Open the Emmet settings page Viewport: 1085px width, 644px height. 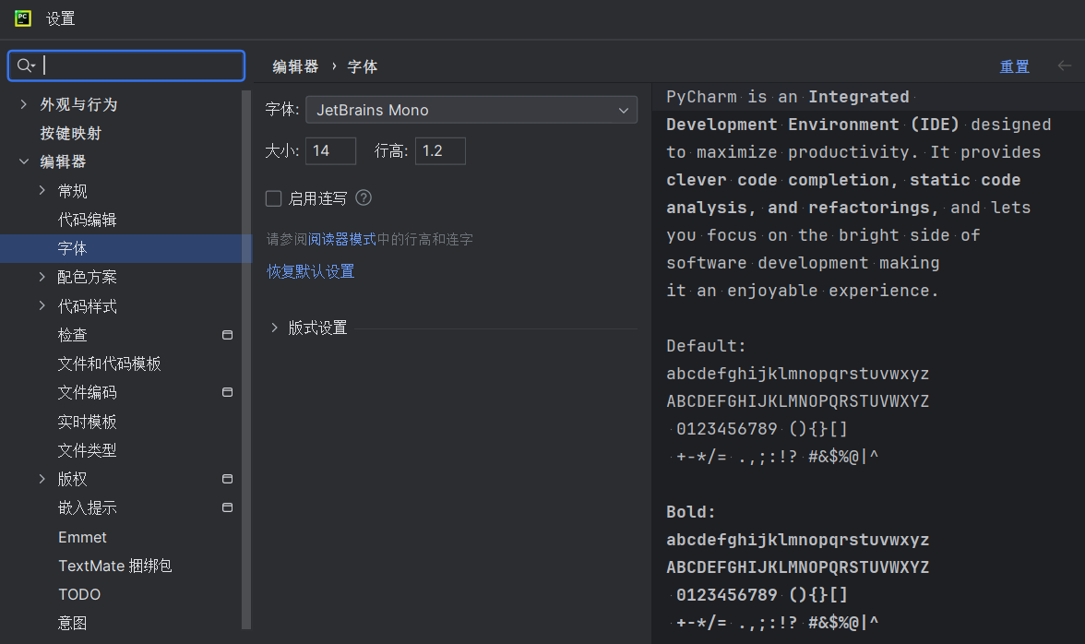coord(82,537)
